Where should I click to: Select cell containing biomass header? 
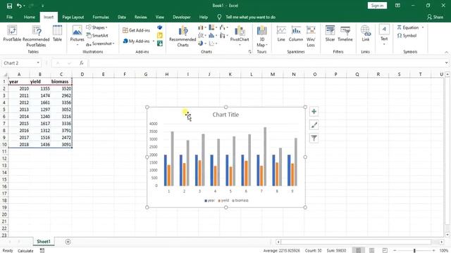tap(61, 82)
